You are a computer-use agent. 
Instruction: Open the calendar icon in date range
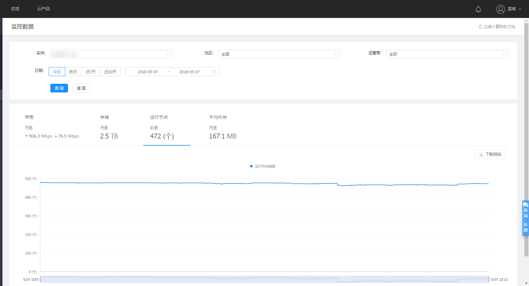pyautogui.click(x=214, y=72)
